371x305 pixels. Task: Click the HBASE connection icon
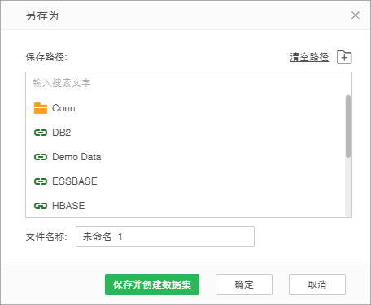pyautogui.click(x=41, y=206)
